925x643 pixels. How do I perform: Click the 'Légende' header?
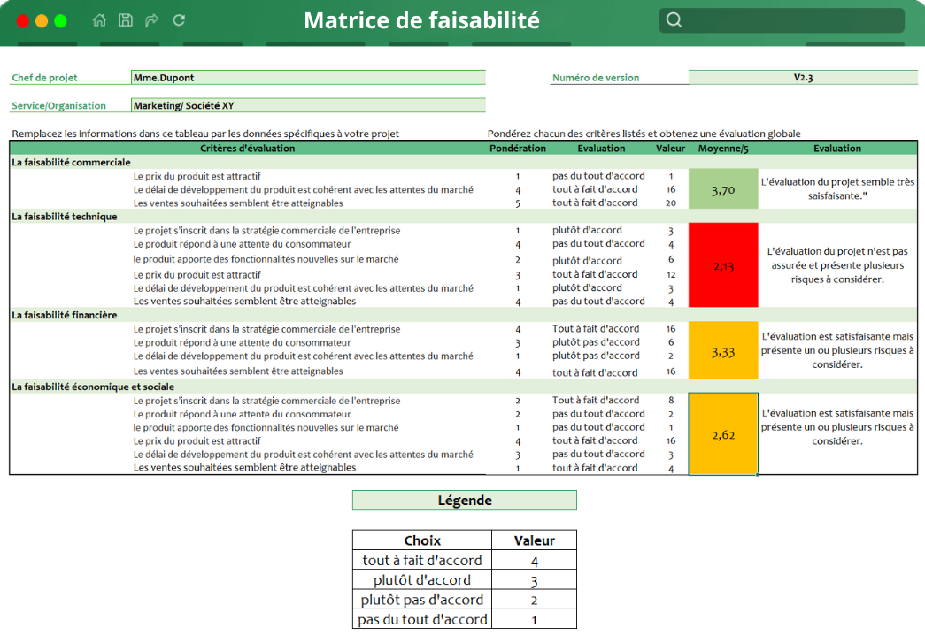pos(464,500)
